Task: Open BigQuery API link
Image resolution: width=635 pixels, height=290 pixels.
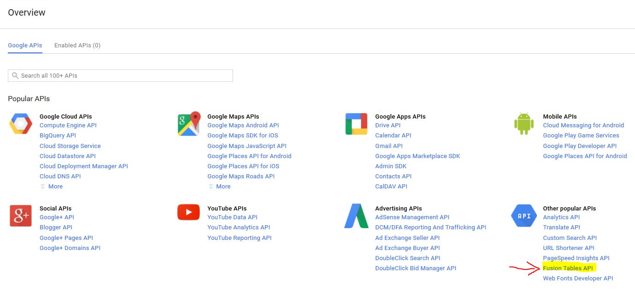Action: pos(58,136)
